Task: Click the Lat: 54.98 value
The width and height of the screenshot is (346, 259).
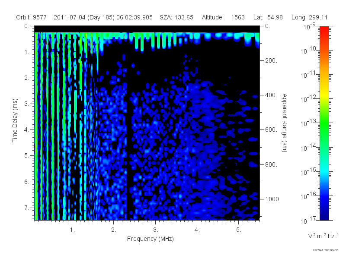Action: 268,17
